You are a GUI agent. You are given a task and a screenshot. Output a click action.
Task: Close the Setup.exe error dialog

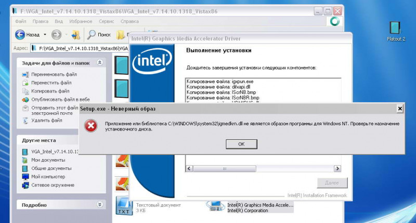400,109
